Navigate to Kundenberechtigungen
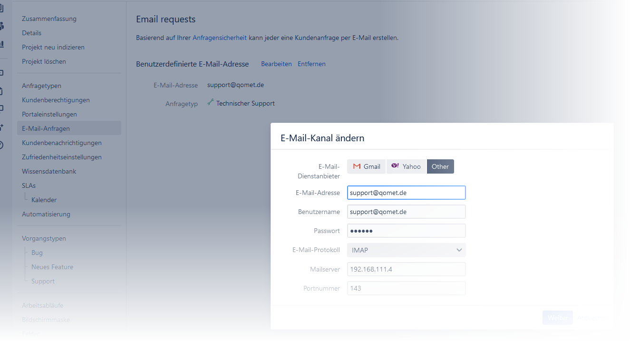This screenshot has height=341, width=630. tap(56, 100)
